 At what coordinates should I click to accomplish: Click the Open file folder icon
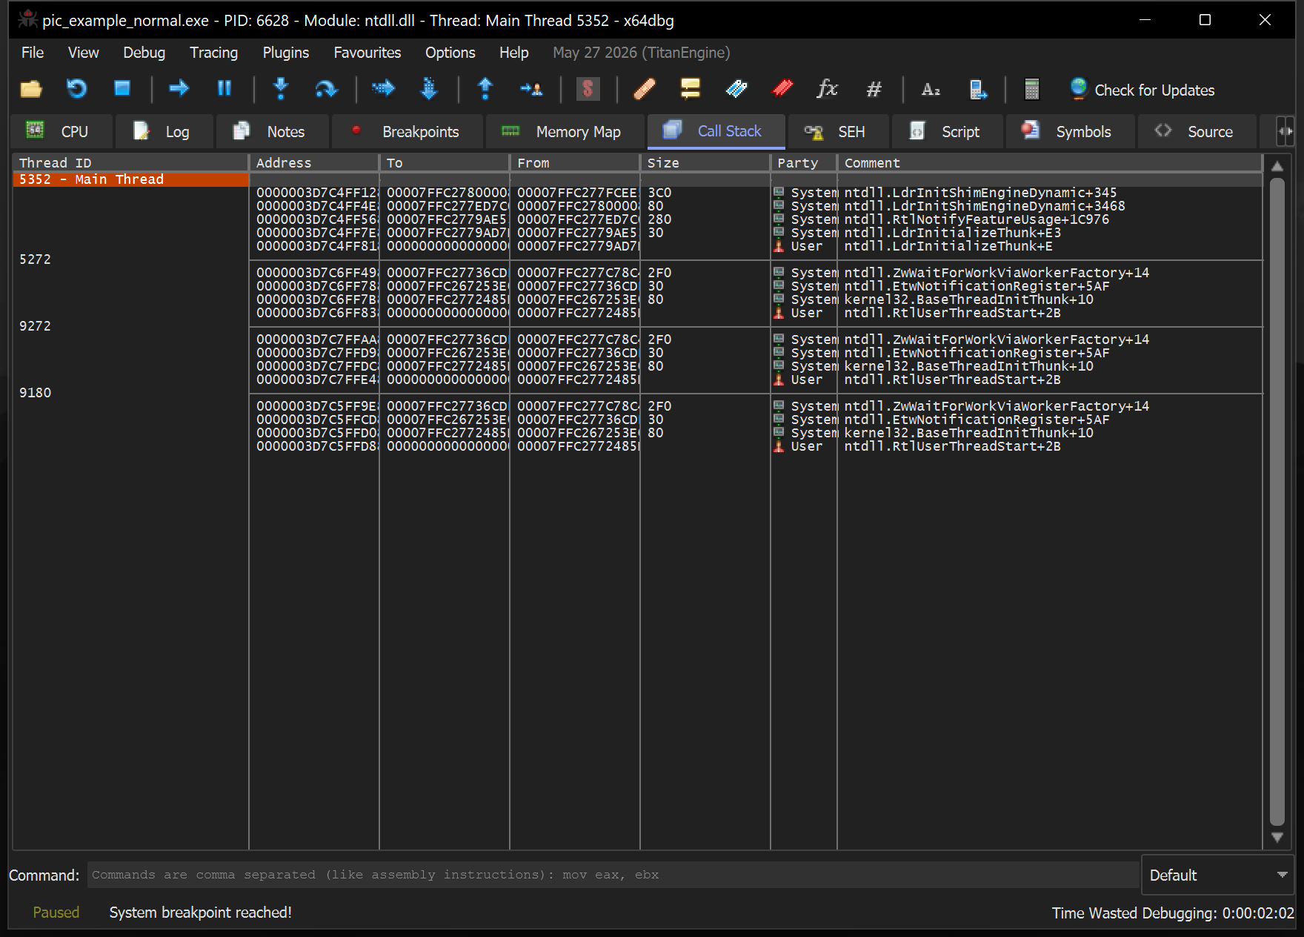click(x=31, y=89)
